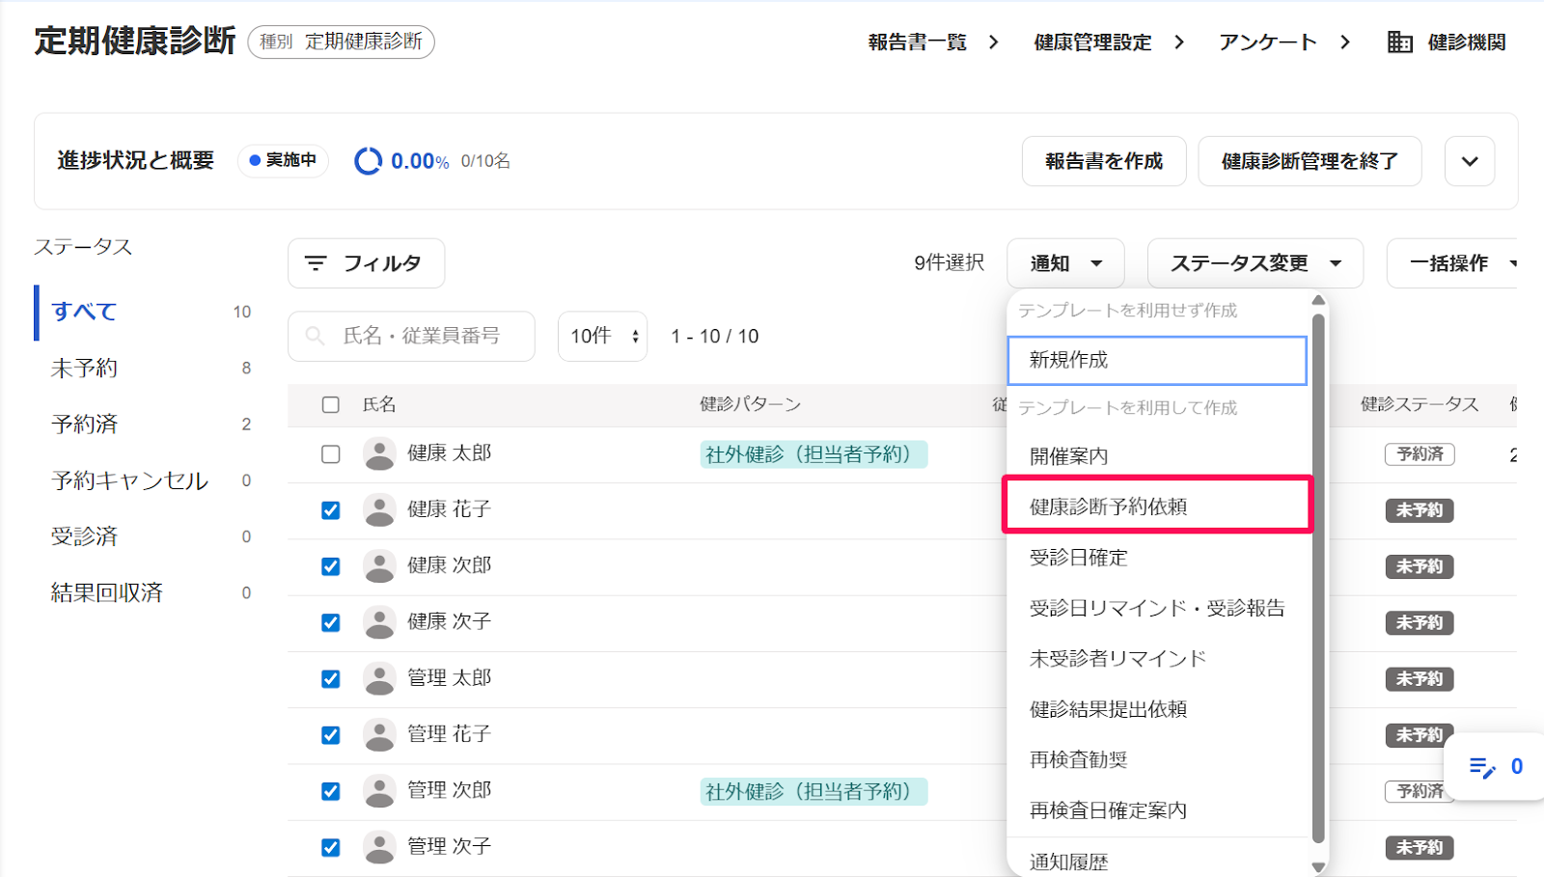Click 報告書を作成 button

(x=1104, y=161)
